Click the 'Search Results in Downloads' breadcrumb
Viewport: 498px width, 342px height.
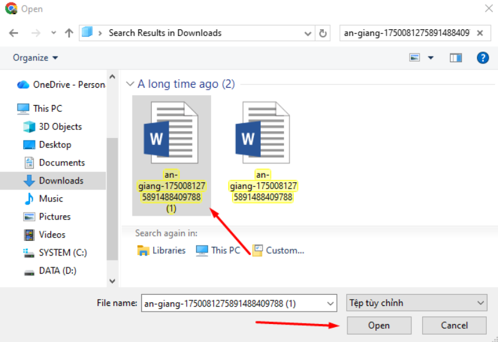(165, 33)
